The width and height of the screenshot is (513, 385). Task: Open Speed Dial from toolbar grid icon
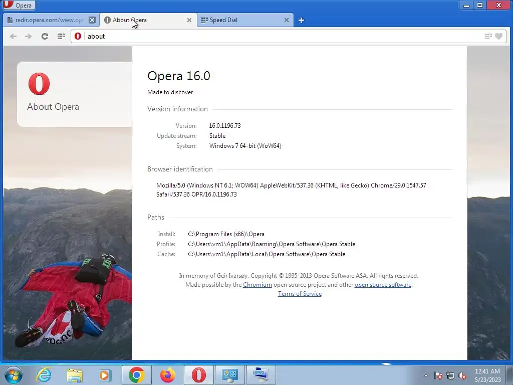click(61, 36)
